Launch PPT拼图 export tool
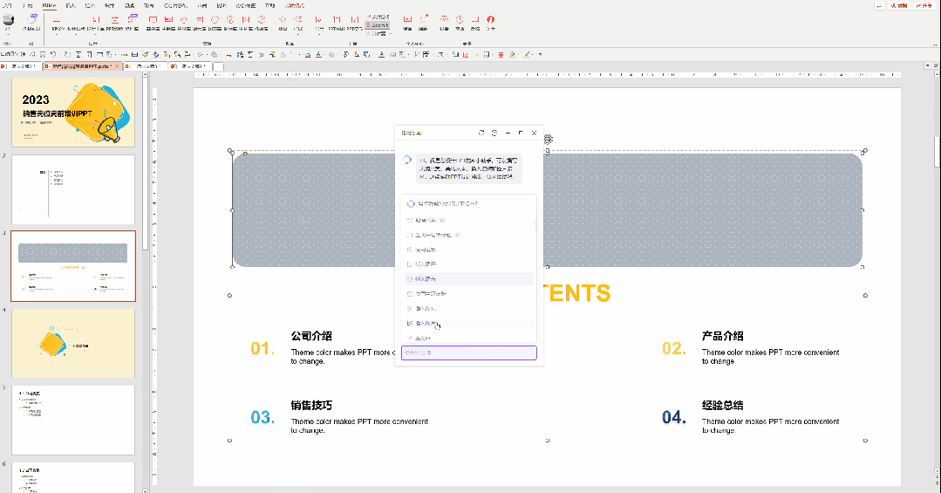The width and height of the screenshot is (941, 493). click(337, 23)
